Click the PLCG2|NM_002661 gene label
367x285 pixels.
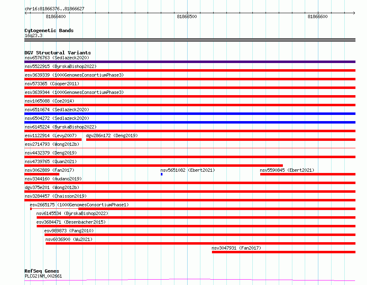click(x=43, y=276)
